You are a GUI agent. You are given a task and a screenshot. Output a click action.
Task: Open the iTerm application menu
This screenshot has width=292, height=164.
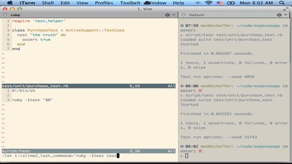[27, 3]
